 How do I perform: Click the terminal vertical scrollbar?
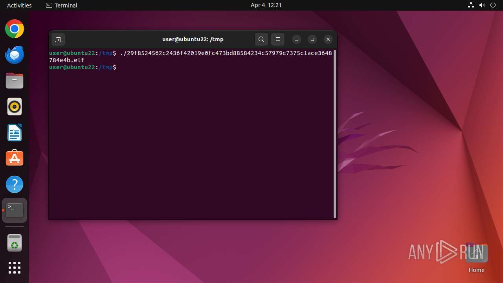[335, 134]
